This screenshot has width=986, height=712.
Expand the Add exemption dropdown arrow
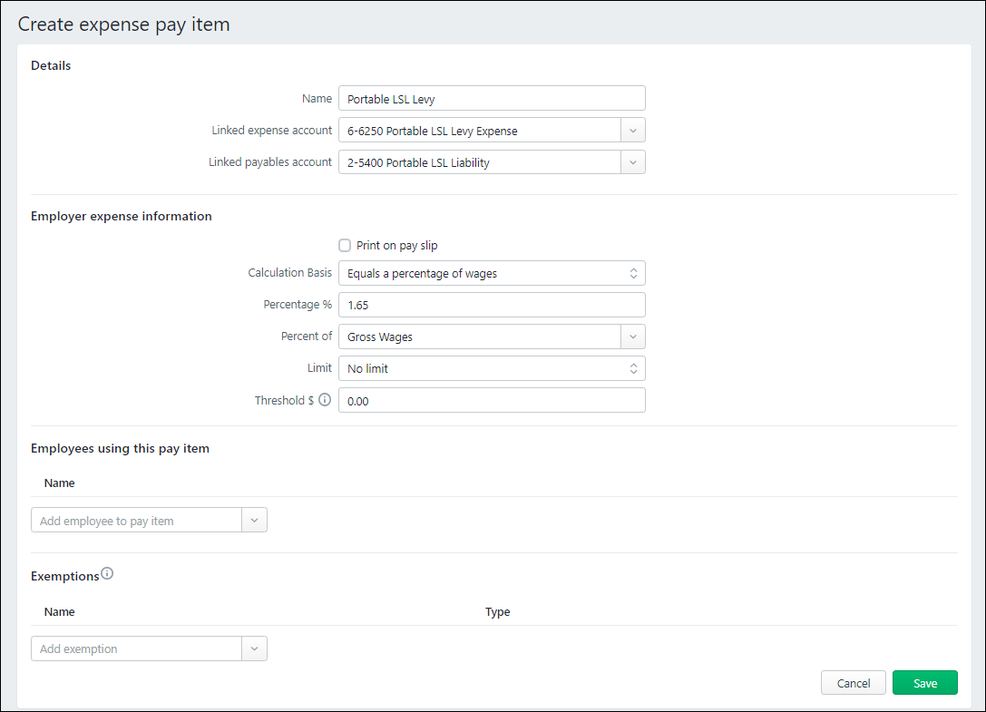tap(255, 649)
